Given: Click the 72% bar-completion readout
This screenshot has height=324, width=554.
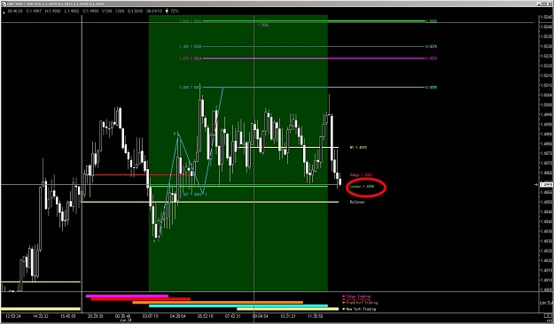Looking at the screenshot, I should (x=175, y=11).
